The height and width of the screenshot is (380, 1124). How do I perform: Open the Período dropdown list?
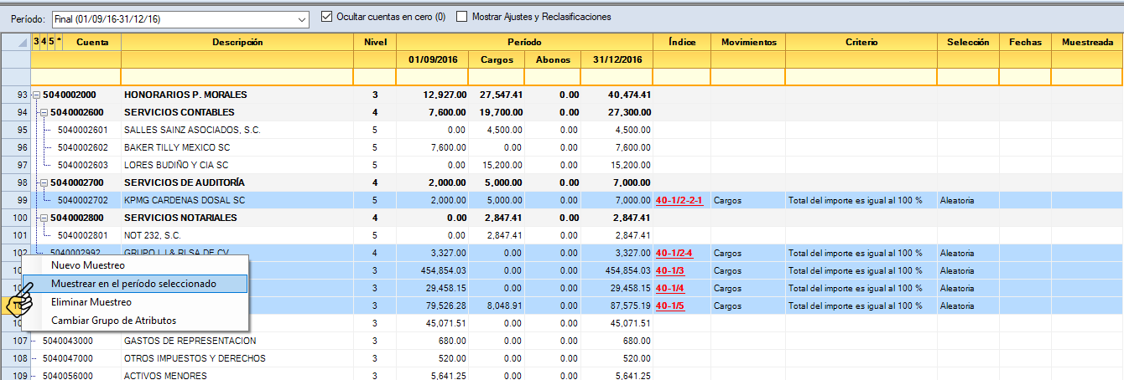pyautogui.click(x=301, y=18)
